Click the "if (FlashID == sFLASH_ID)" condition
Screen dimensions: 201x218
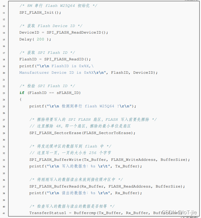click(50, 93)
